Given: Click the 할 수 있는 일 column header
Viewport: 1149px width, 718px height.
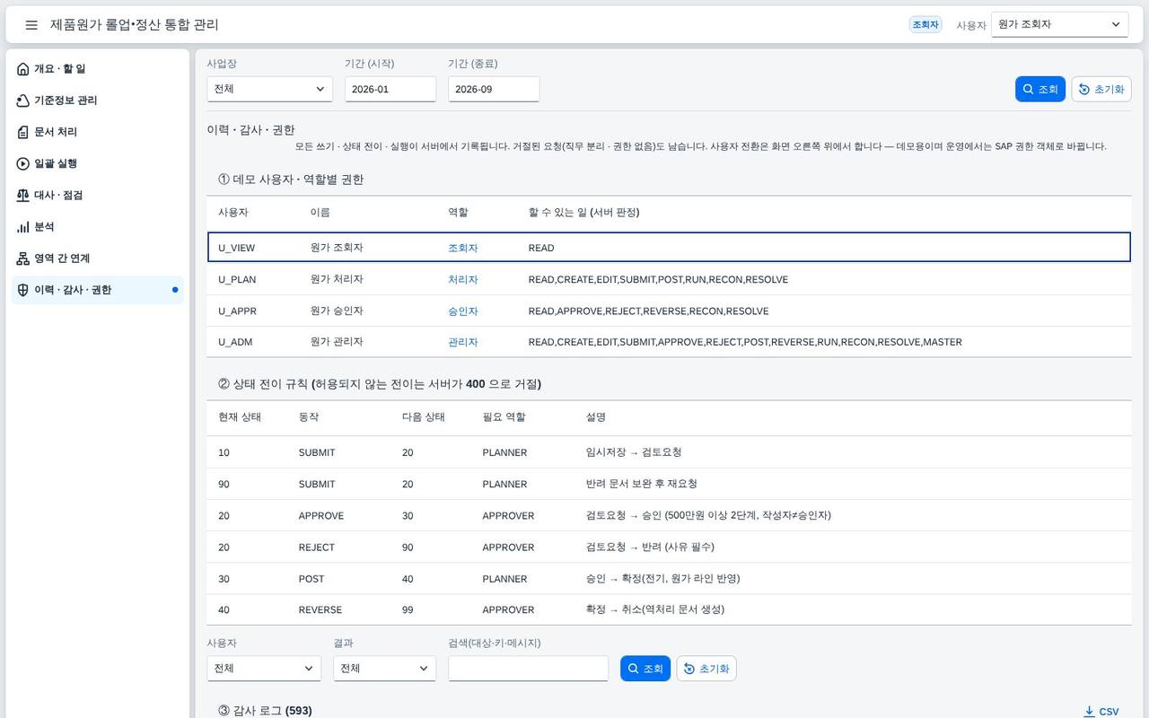Looking at the screenshot, I should point(584,213).
